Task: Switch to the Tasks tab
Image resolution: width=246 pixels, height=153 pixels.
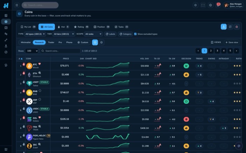Action: tap(122, 27)
